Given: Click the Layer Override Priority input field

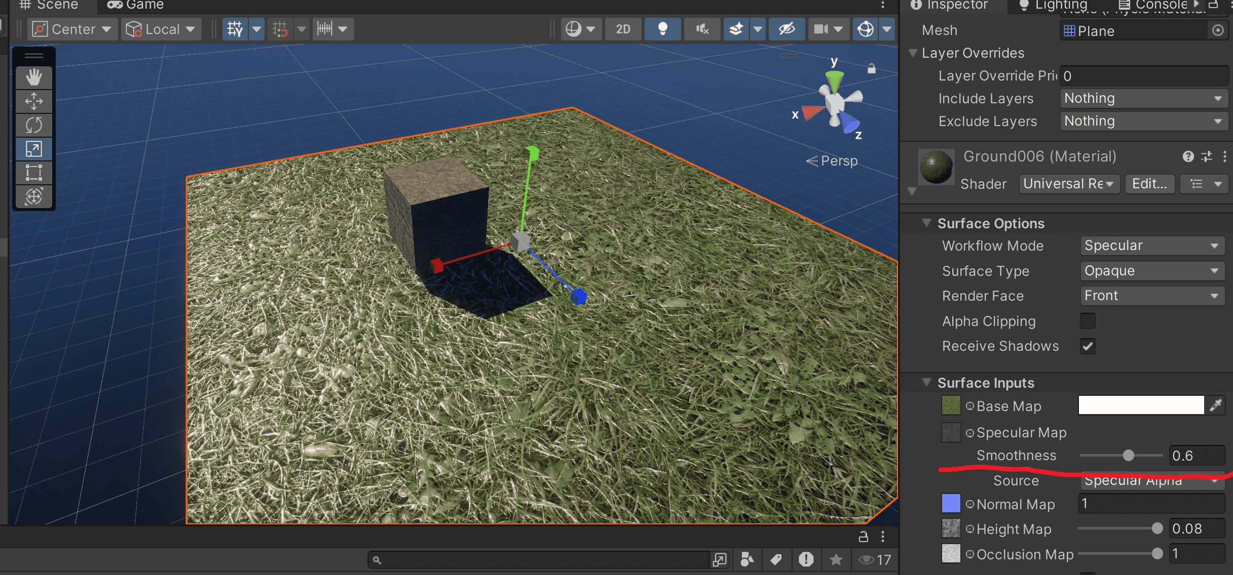Looking at the screenshot, I should tap(1144, 76).
